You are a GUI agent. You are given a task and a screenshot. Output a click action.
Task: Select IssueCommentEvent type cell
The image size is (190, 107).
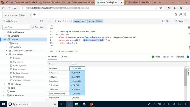58,94
